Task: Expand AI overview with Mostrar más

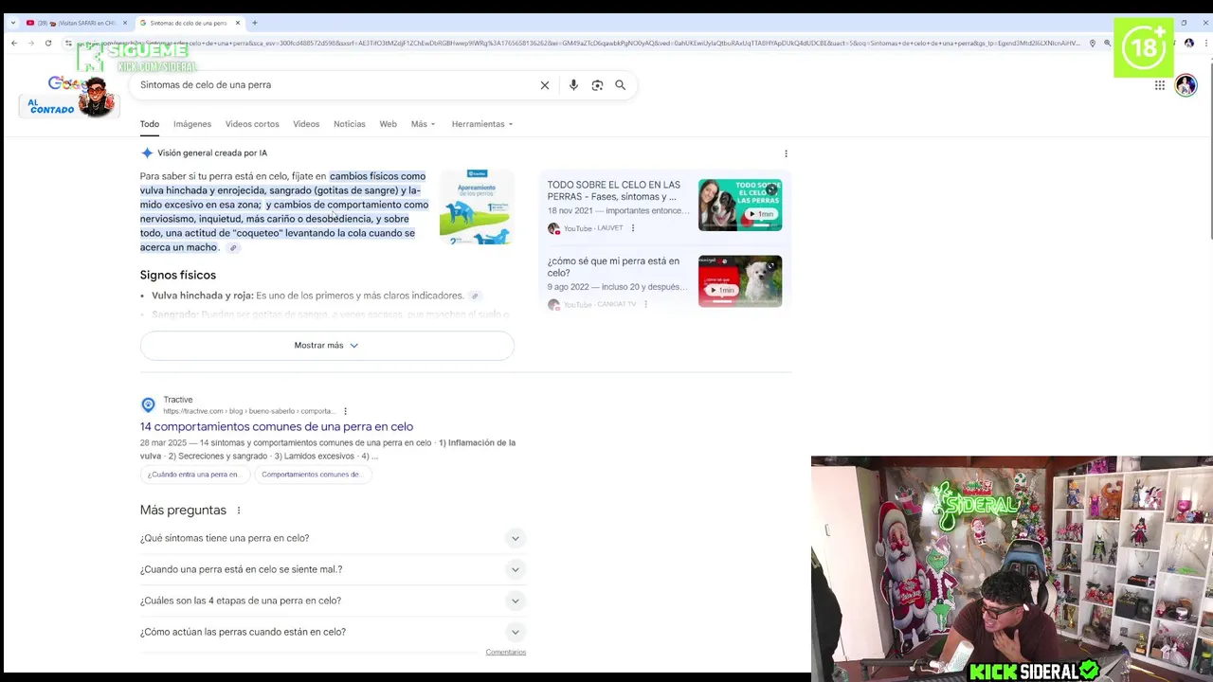Action: coord(327,346)
